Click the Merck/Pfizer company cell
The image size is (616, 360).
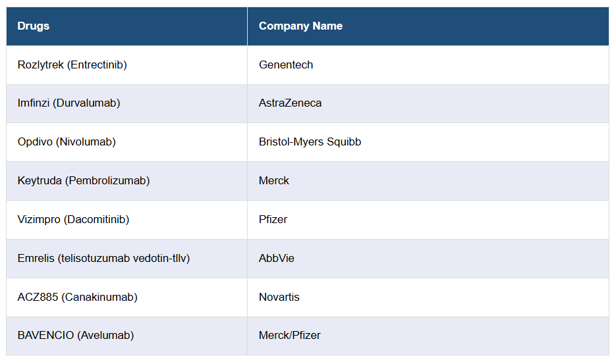pyautogui.click(x=290, y=335)
